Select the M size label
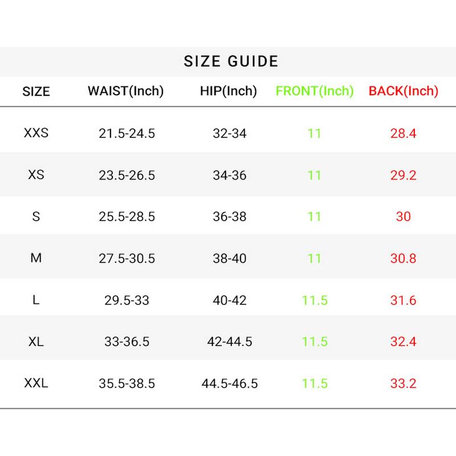 (x=36, y=258)
